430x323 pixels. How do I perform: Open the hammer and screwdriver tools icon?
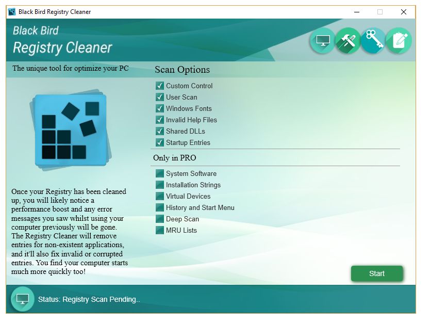pyautogui.click(x=348, y=41)
